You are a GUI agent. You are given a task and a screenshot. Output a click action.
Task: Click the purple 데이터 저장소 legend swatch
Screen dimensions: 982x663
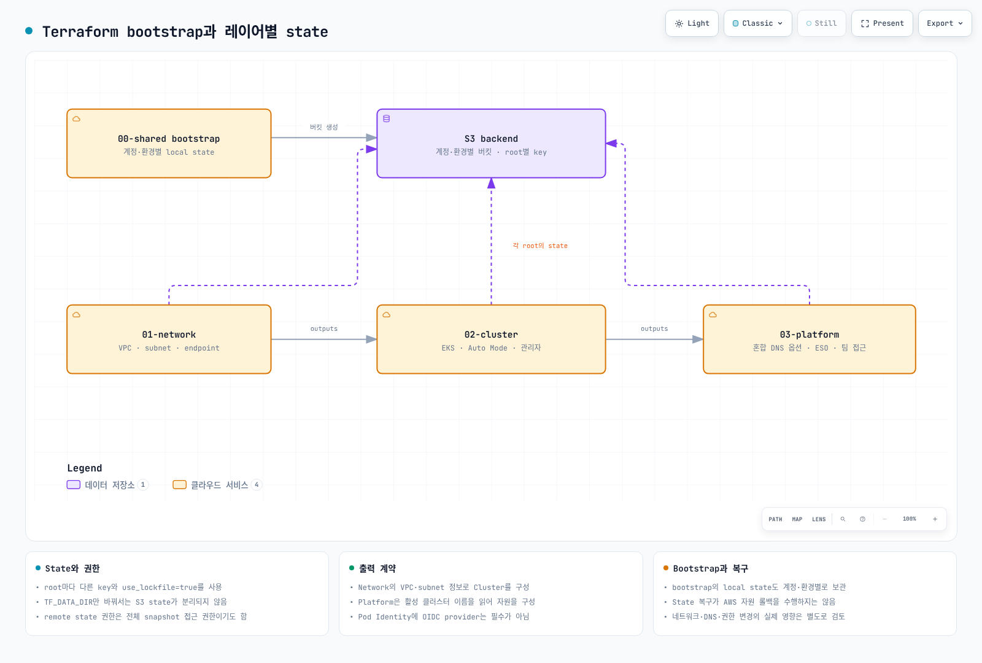tap(74, 485)
